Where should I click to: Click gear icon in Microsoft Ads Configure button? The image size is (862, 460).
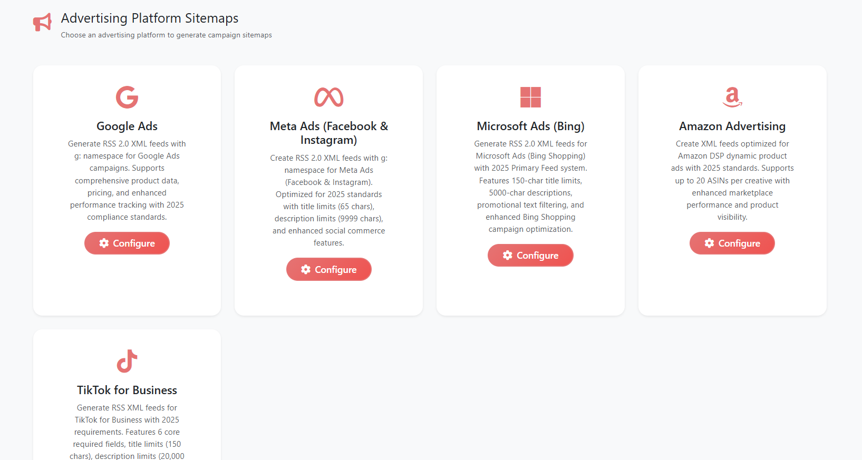point(508,255)
